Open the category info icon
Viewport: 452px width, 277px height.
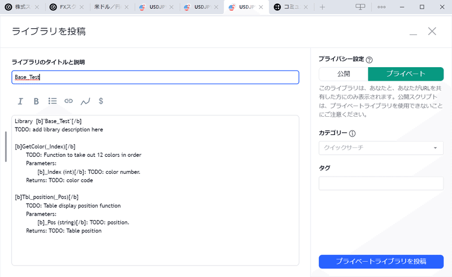pyautogui.click(x=352, y=133)
